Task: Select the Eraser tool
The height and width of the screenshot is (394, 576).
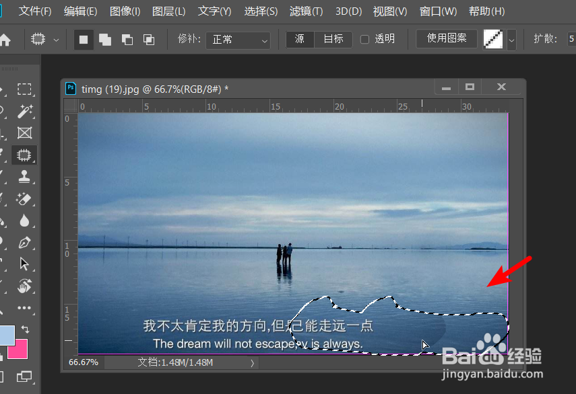Action: [24, 199]
